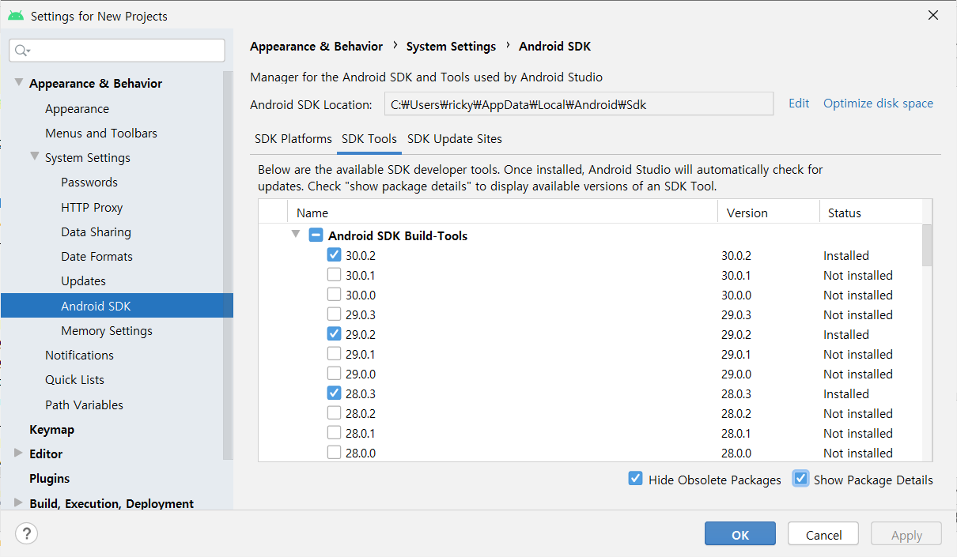The image size is (957, 557).
Task: Check build tools version 28.0.1
Action: tap(335, 433)
